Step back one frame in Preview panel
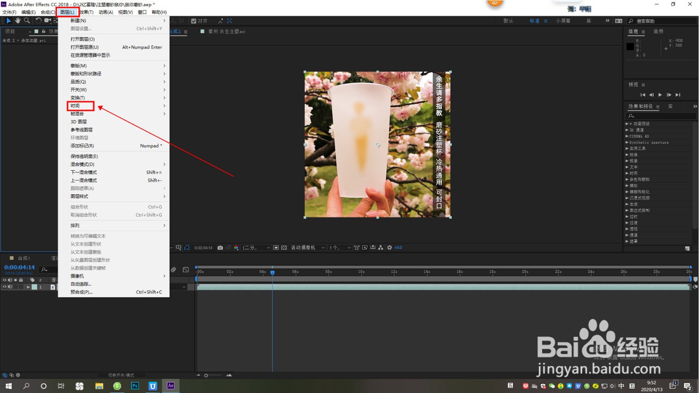Viewport: 699px width, 393px height. tap(651, 95)
